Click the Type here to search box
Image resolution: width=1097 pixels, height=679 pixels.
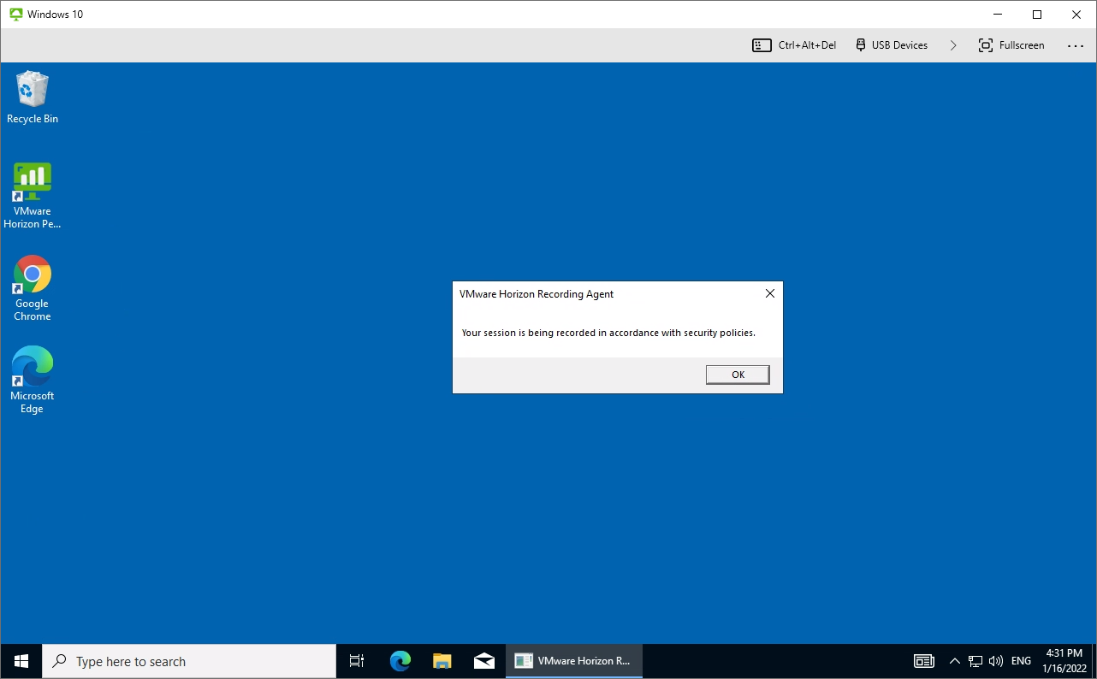click(189, 661)
